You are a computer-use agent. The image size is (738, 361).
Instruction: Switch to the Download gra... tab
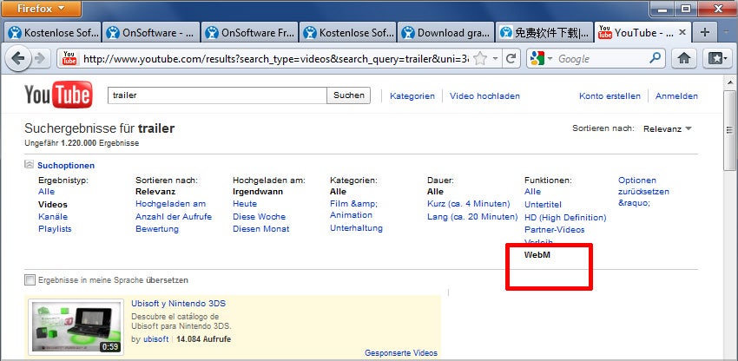click(446, 33)
